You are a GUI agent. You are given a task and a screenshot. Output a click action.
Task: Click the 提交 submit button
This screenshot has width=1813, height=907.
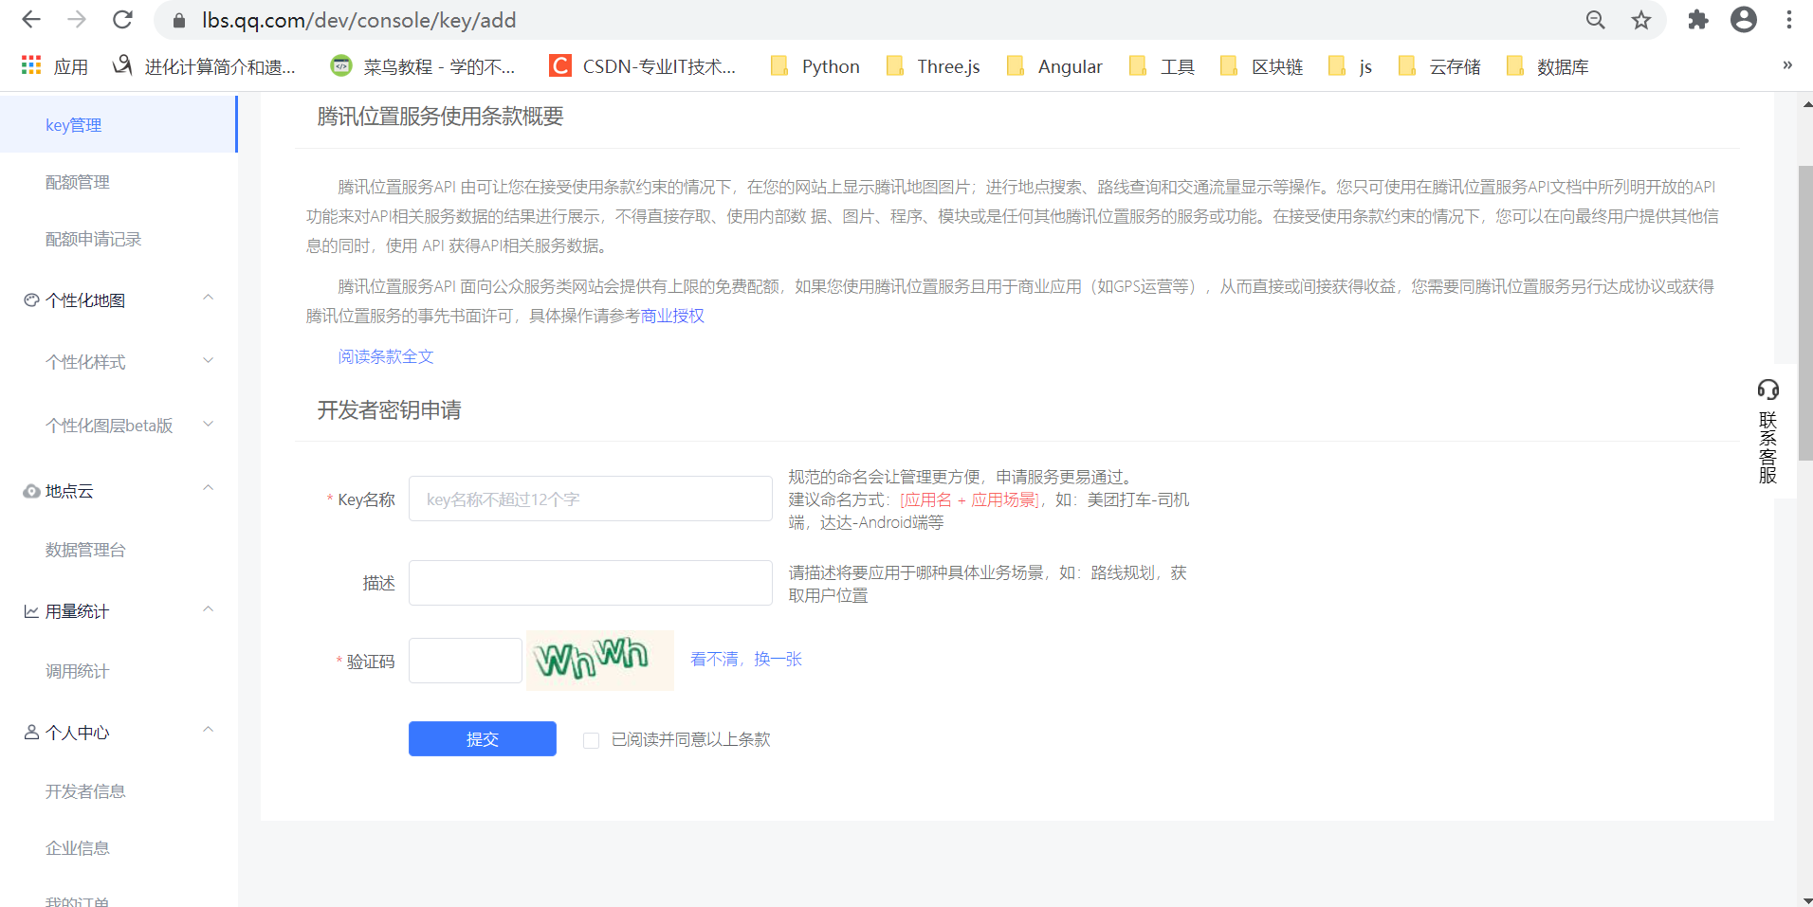click(x=482, y=739)
